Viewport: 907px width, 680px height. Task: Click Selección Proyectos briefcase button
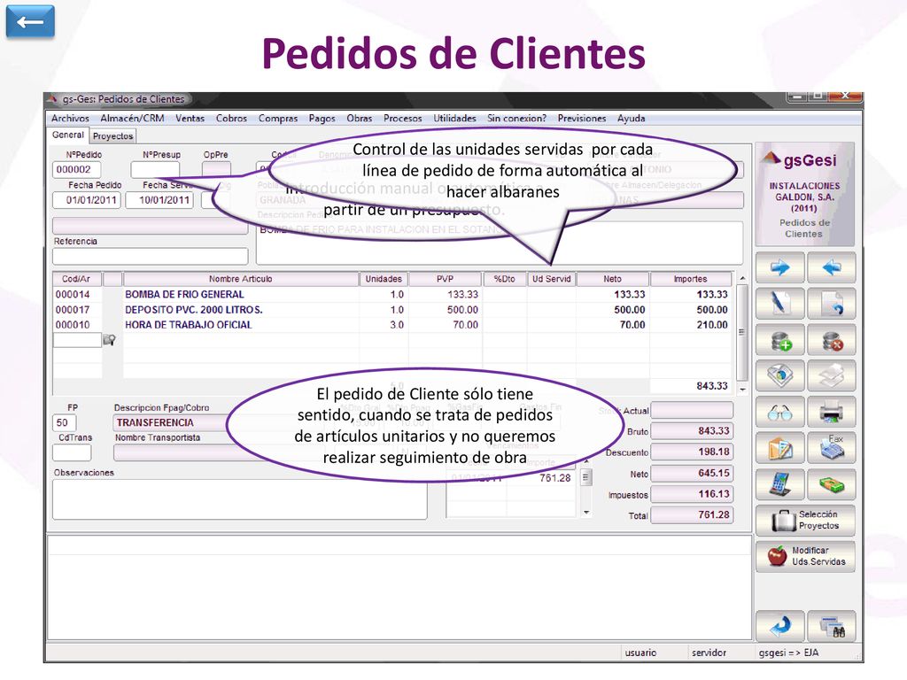pyautogui.click(x=805, y=520)
